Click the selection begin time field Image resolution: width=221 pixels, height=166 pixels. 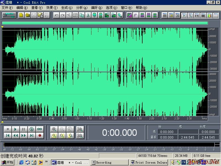[x=167, y=132]
